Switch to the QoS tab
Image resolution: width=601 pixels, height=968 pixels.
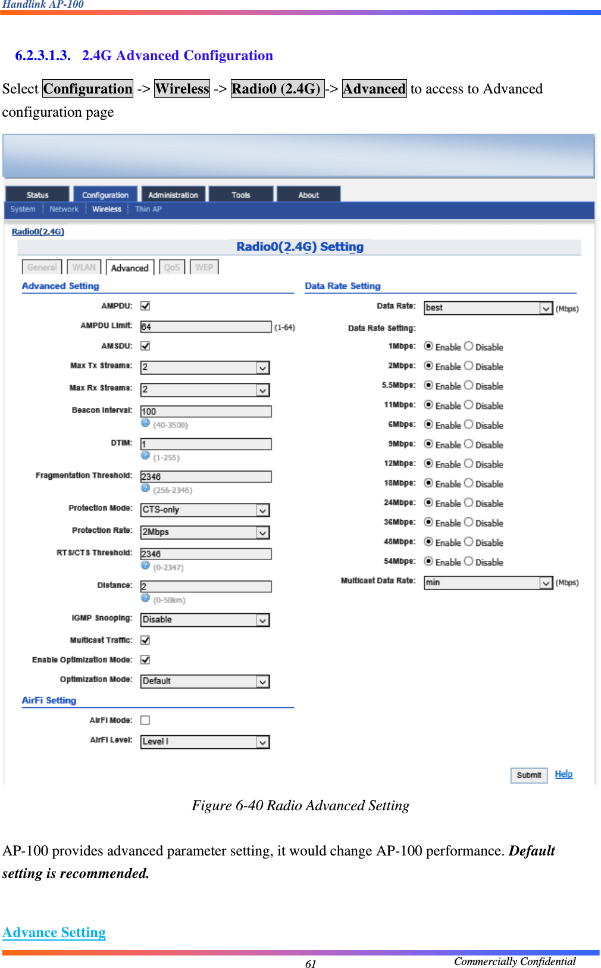[x=172, y=267]
